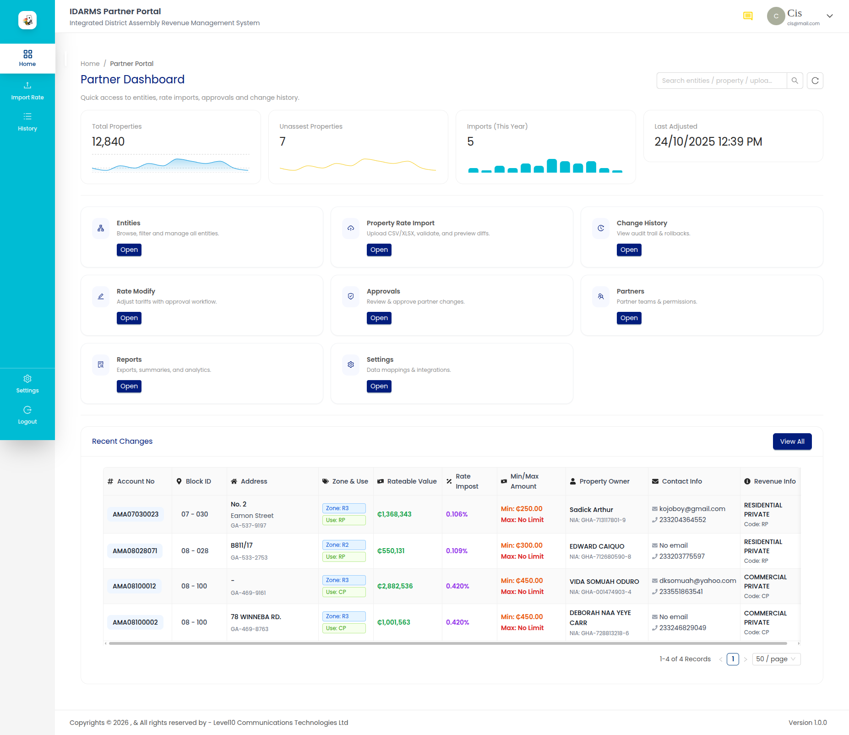Click the user avatar circle labeled C
Screen dimensions: 849x735
[x=776, y=16]
